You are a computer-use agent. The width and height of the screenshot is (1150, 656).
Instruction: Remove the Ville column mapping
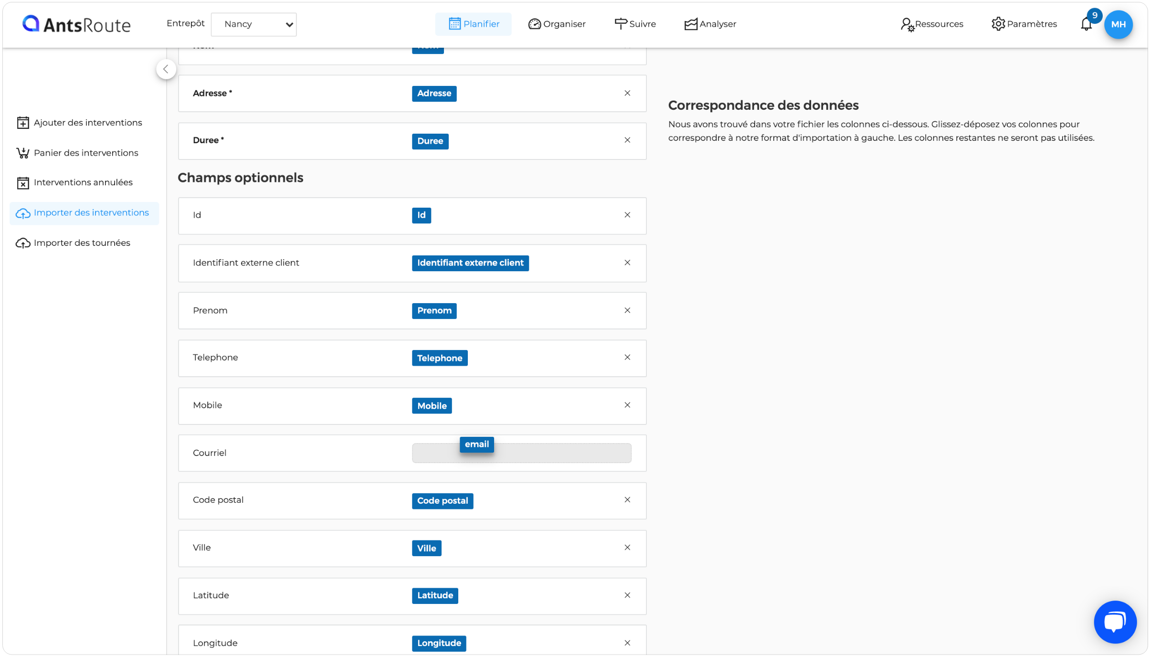click(x=627, y=547)
